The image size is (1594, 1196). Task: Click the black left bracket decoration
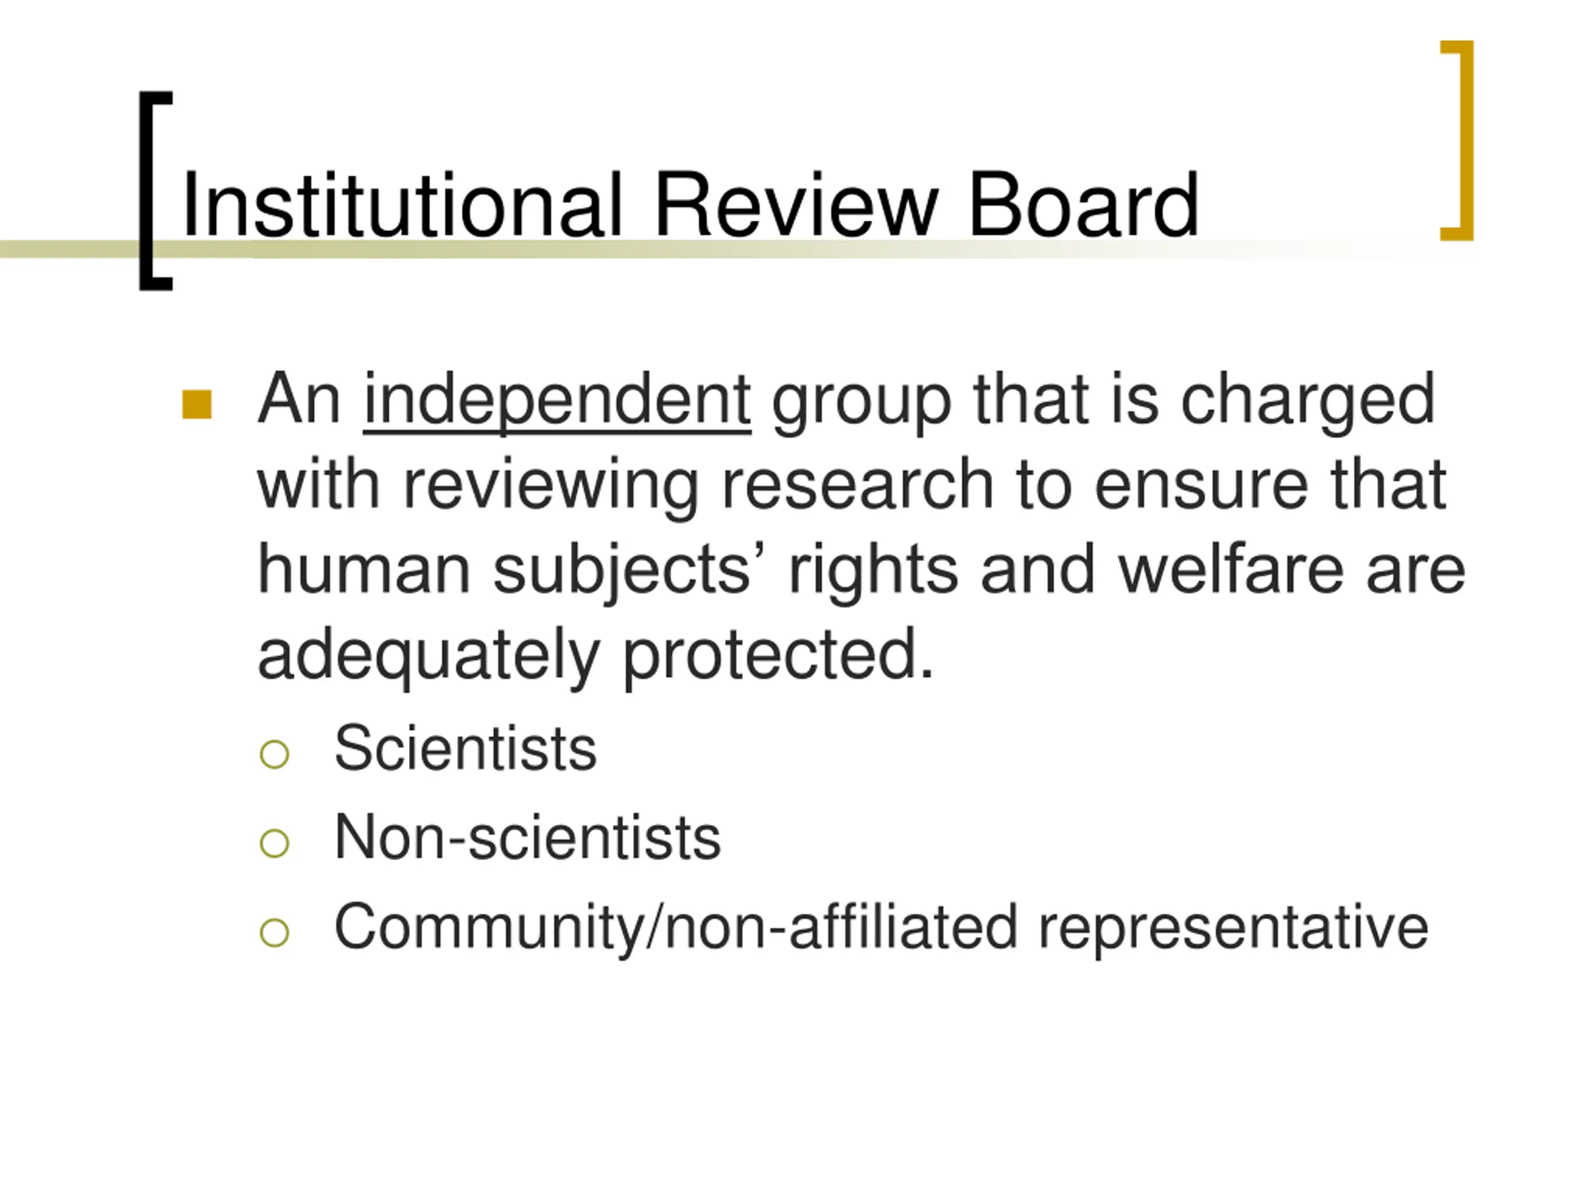click(147, 191)
